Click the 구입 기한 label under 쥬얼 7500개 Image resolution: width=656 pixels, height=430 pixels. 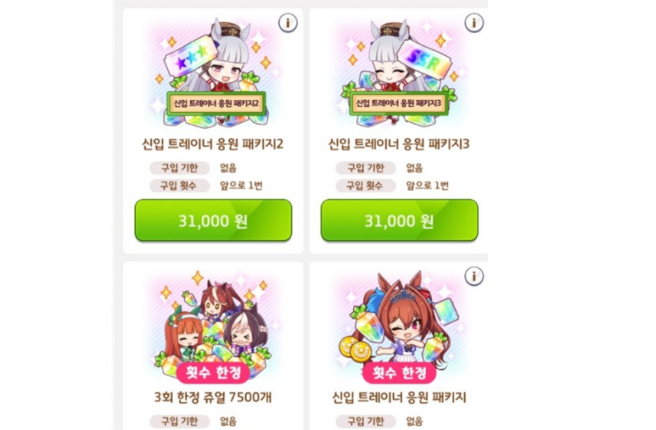pos(180,421)
